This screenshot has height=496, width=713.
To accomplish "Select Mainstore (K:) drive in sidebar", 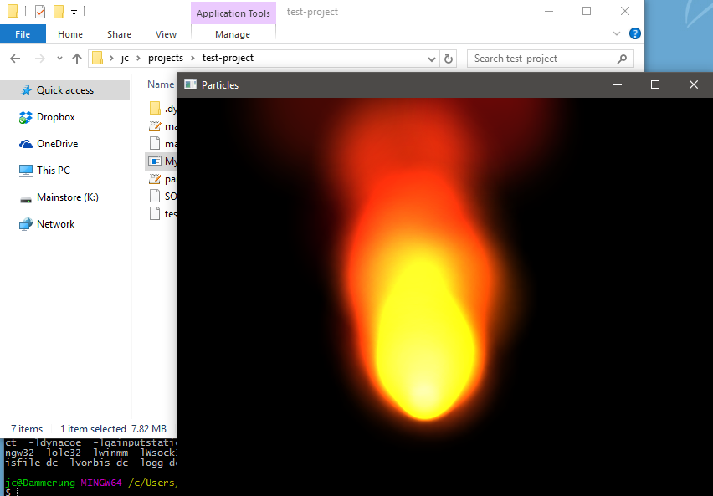I will pyautogui.click(x=67, y=197).
